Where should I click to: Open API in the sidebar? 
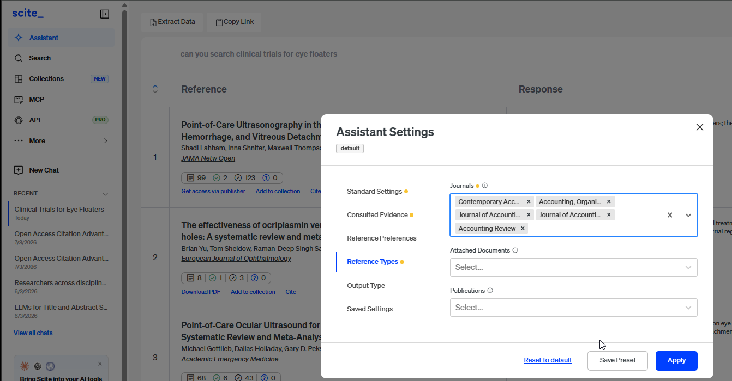point(61,120)
